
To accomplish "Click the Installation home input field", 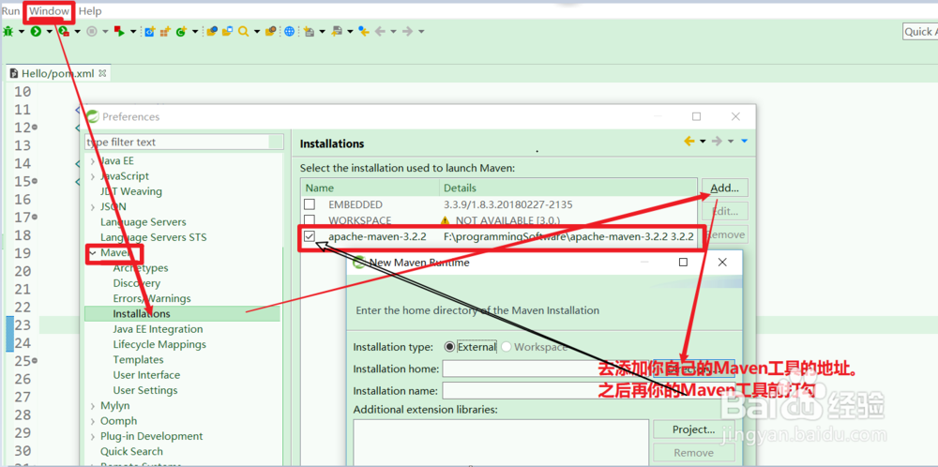I will click(x=544, y=369).
